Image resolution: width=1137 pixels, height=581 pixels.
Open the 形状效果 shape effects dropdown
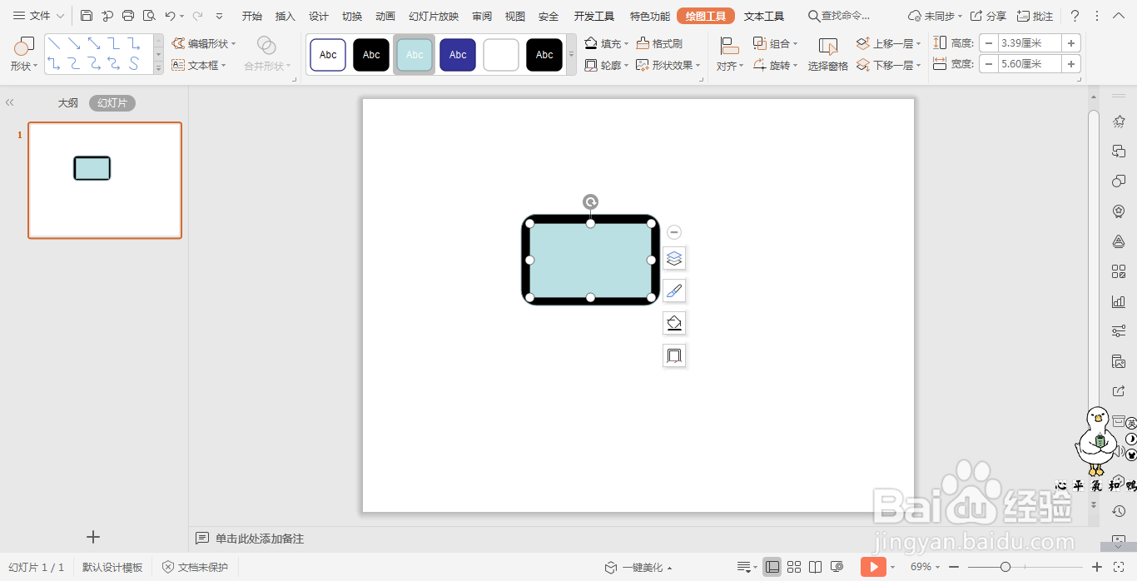[x=668, y=65]
